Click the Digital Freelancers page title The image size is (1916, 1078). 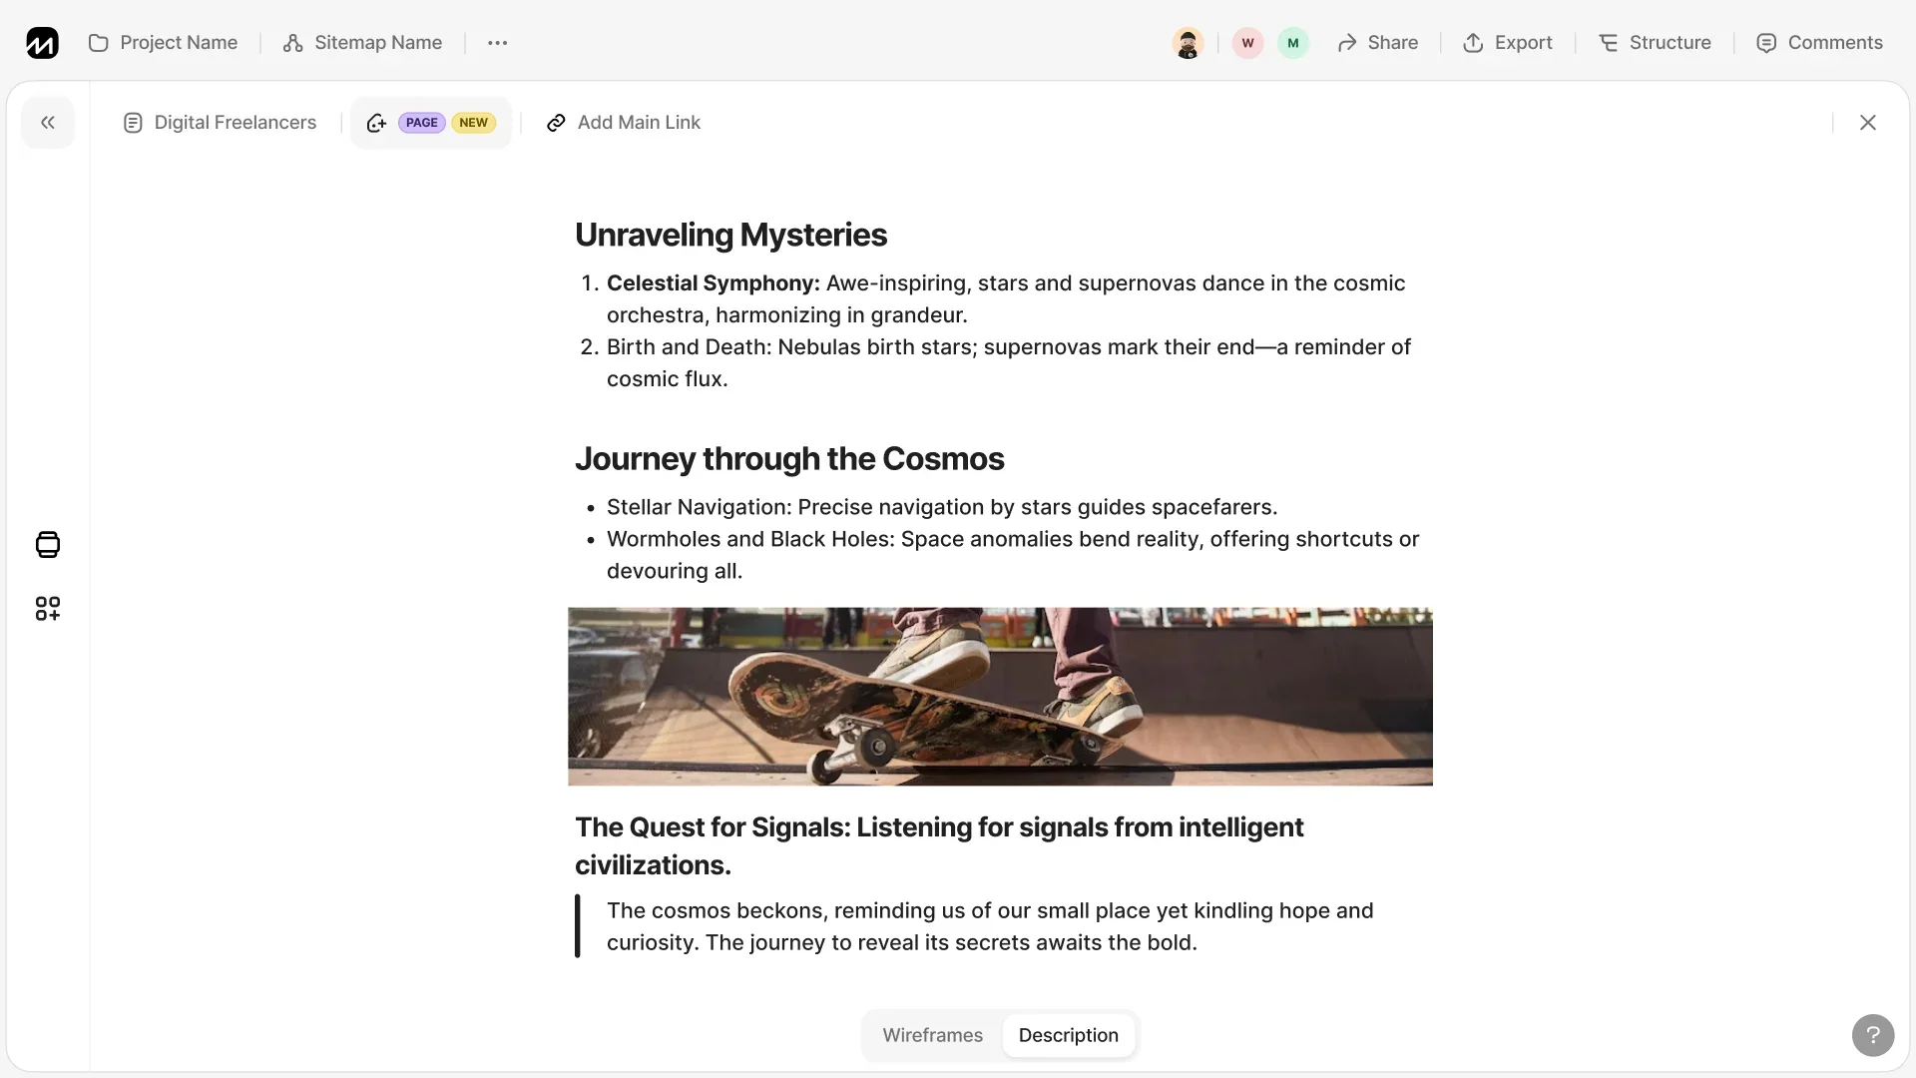click(220, 123)
